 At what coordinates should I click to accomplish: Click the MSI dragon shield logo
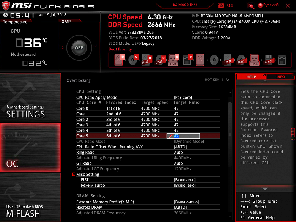click(x=6, y=6)
